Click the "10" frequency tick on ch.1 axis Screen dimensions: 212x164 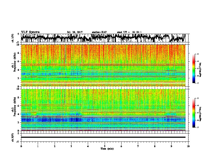[x=18, y=45]
